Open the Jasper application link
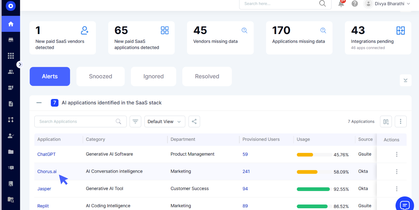This screenshot has width=419, height=210. pos(44,189)
